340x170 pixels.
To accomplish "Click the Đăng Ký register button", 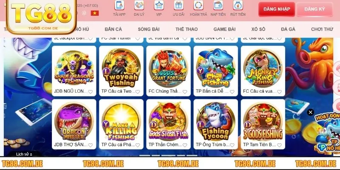I will 314,9.
